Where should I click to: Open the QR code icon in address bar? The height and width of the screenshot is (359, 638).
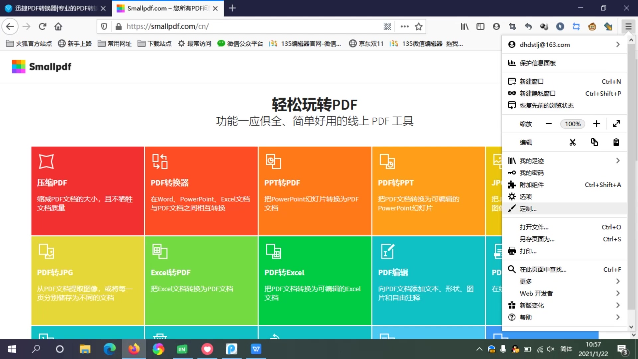[387, 27]
